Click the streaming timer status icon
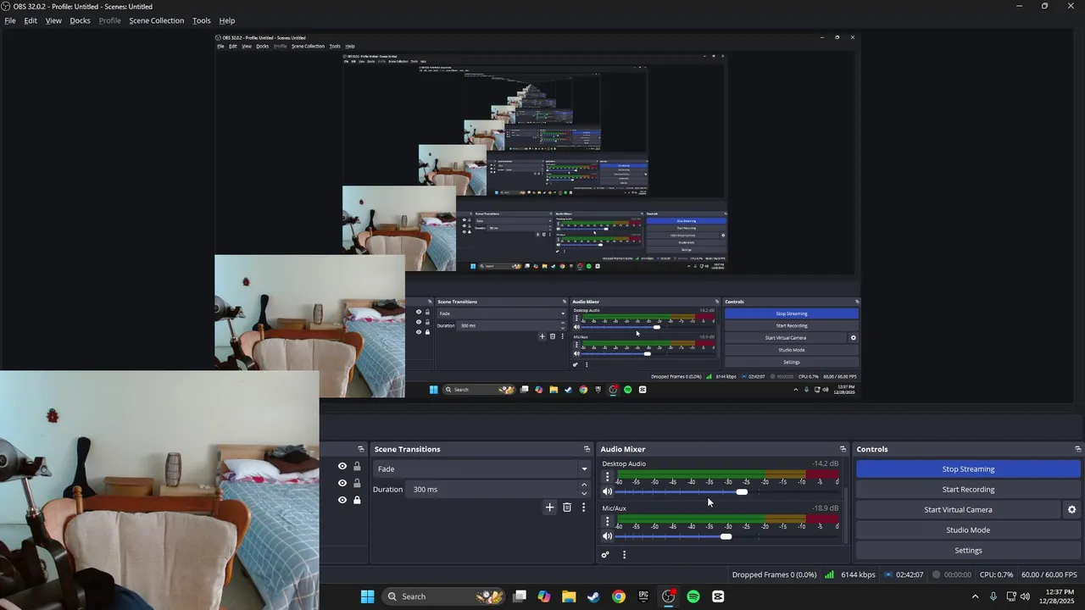This screenshot has height=610, width=1085. point(888,574)
